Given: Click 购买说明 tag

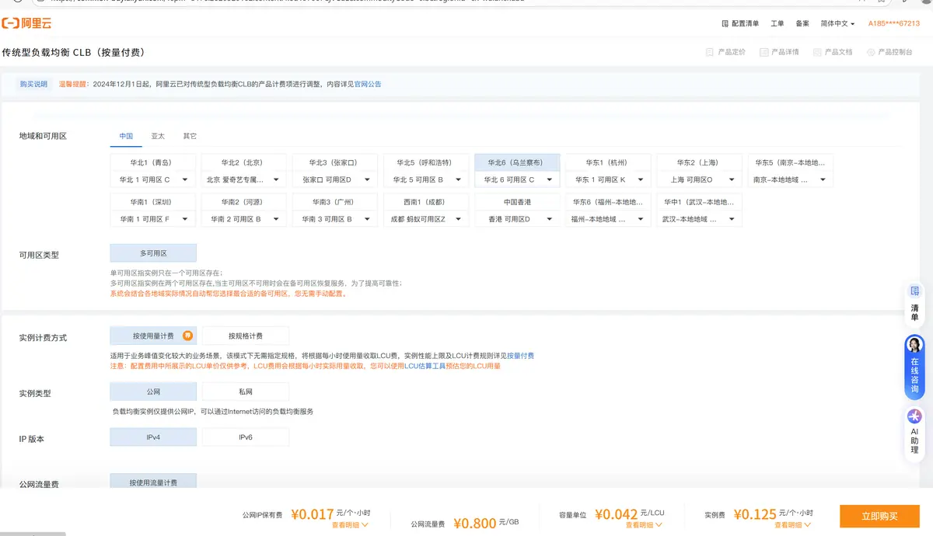Looking at the screenshot, I should (x=33, y=84).
